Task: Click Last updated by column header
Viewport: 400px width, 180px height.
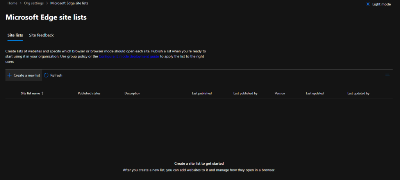Action: tap(359, 93)
